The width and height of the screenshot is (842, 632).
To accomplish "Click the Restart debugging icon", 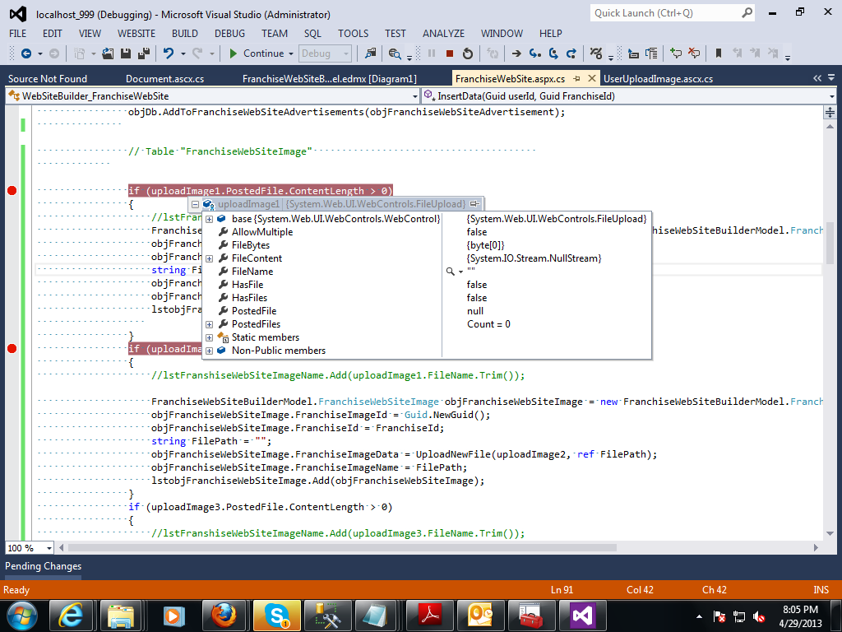I will coord(468,54).
